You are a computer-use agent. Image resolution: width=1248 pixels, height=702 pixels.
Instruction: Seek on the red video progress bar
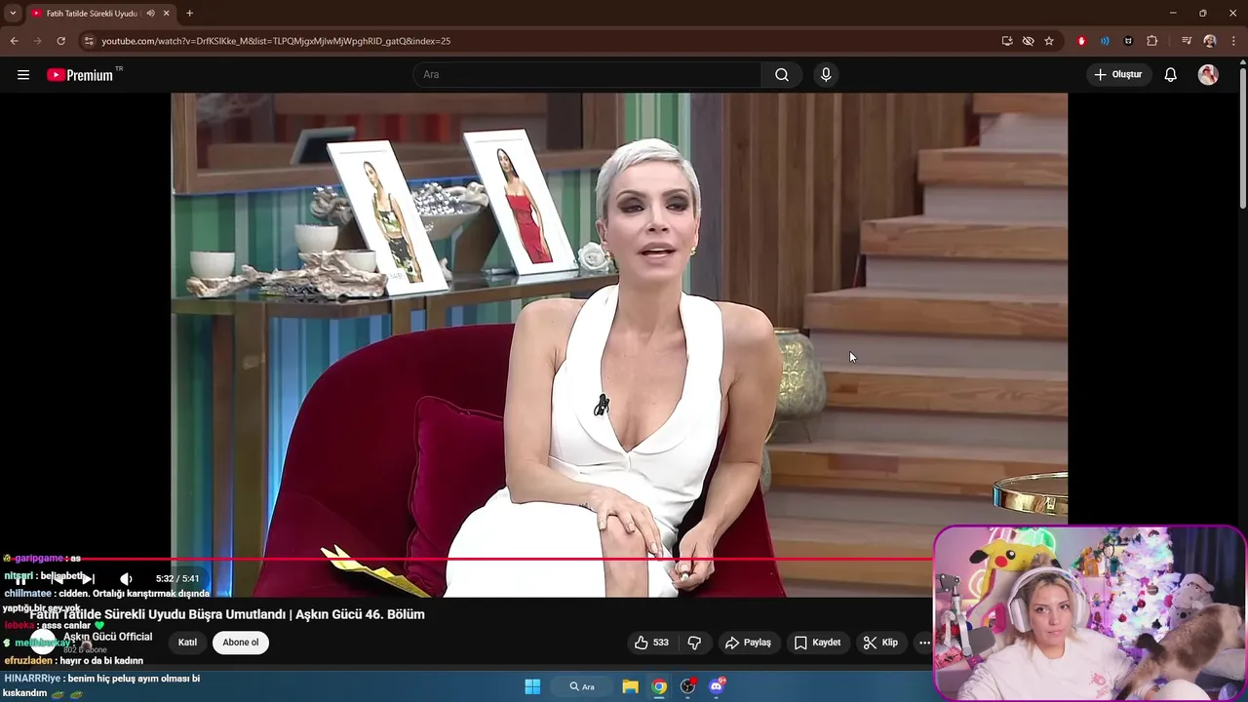point(468,560)
